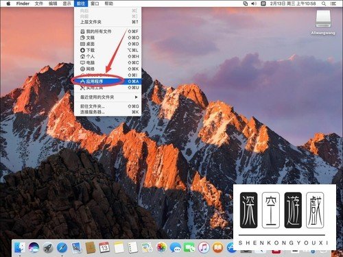Launch Safari from the Dock
Viewport: 343px width, 257px height.
pyautogui.click(x=62, y=248)
